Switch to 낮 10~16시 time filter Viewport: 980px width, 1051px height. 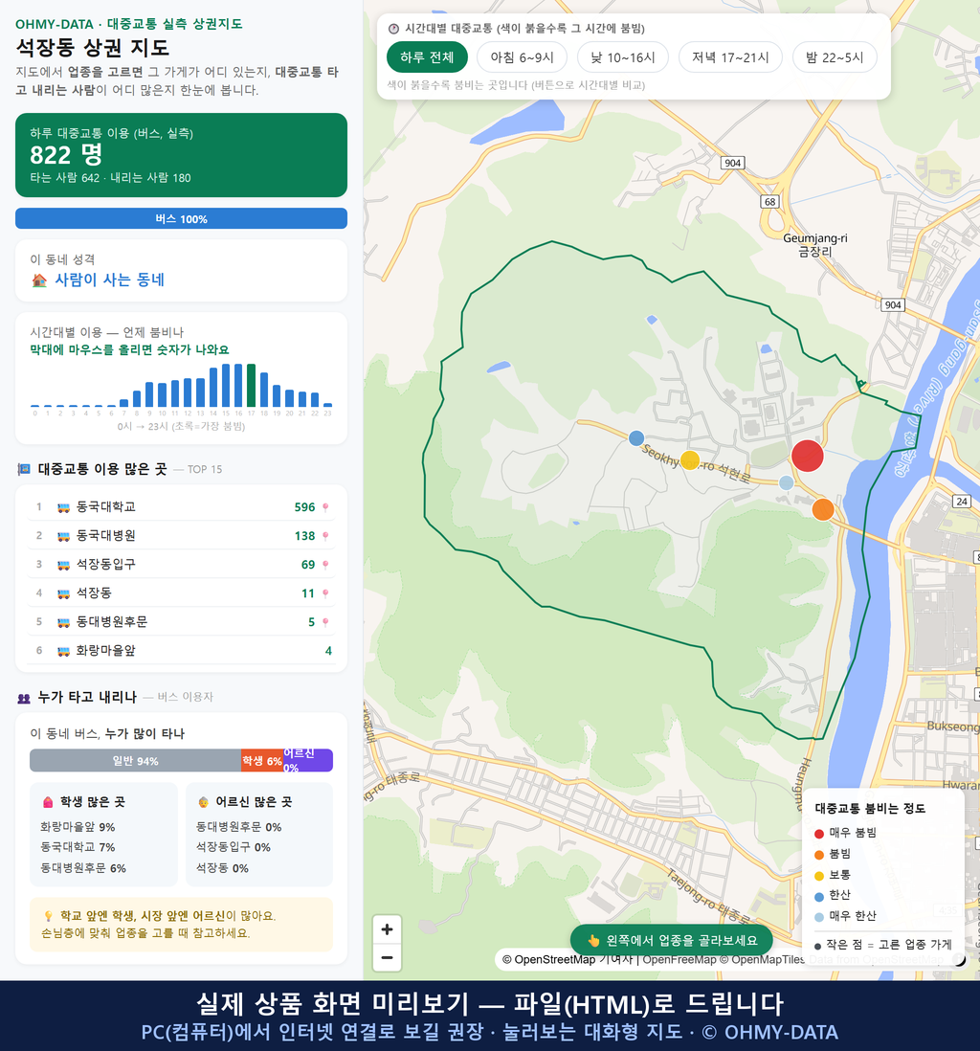click(623, 57)
